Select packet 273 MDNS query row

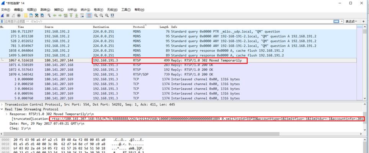click(178, 36)
